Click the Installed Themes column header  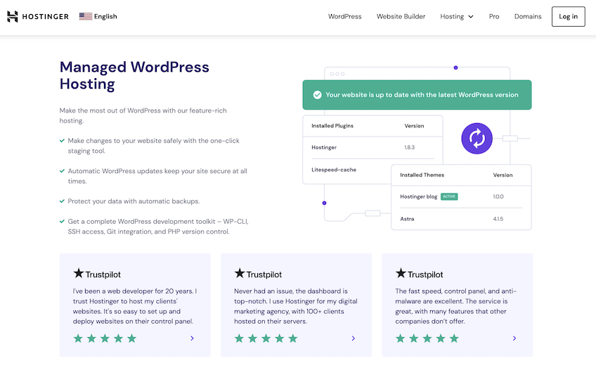(x=422, y=175)
